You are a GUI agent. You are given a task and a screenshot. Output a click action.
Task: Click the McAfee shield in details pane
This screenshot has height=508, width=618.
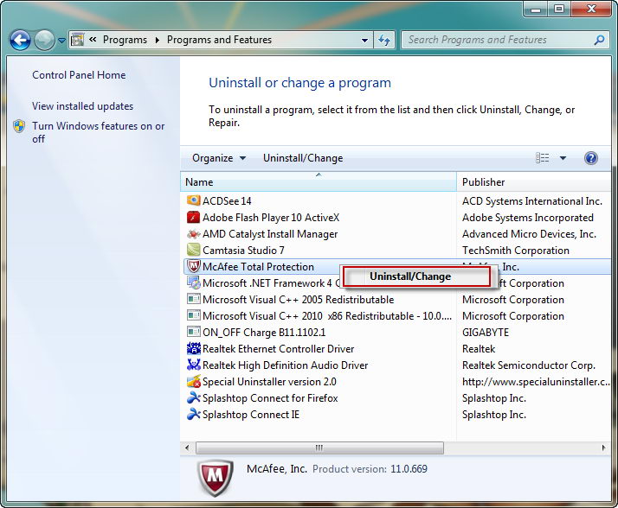click(x=215, y=477)
